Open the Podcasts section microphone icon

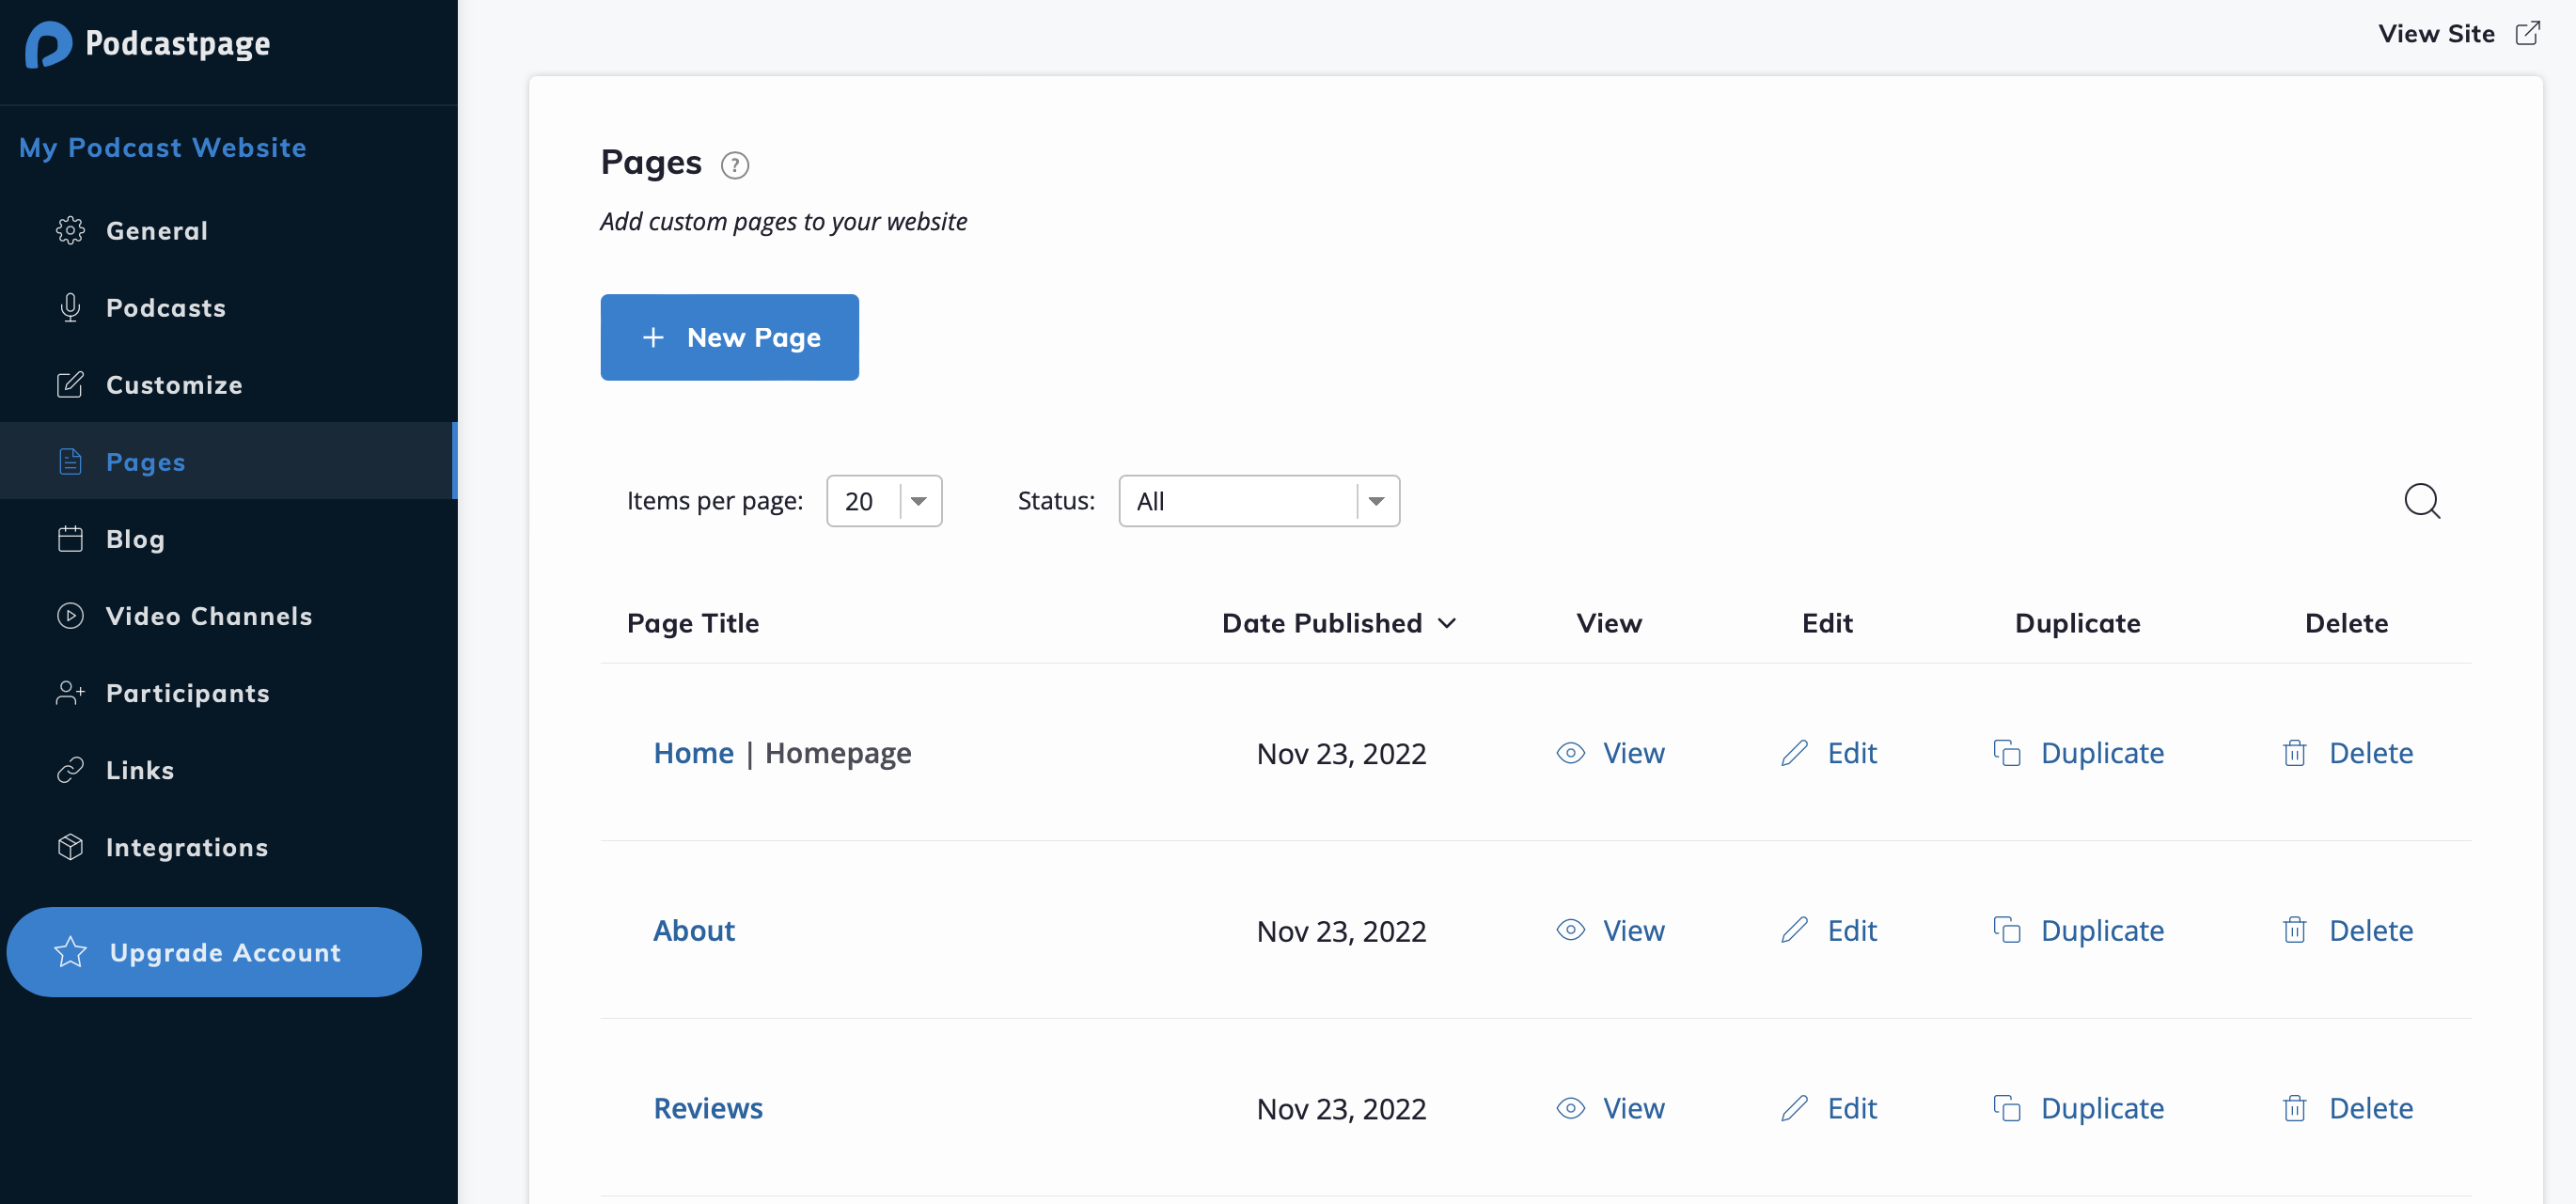point(70,307)
